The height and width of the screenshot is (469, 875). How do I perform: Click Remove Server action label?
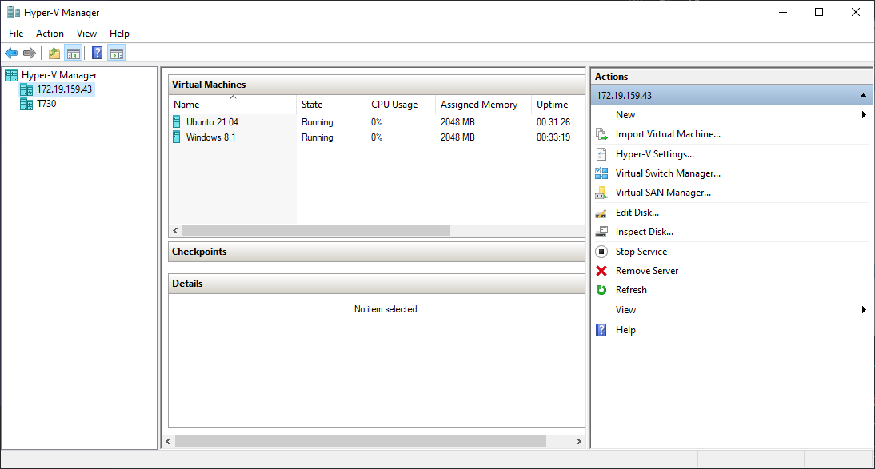coord(647,271)
